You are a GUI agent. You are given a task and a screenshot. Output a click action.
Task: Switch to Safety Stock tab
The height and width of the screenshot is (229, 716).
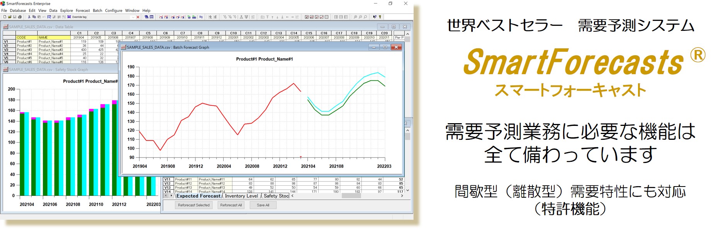click(276, 196)
